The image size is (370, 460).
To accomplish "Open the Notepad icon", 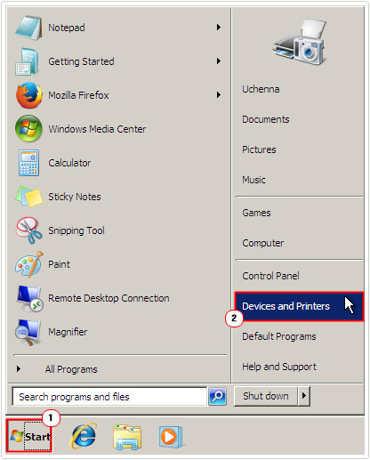I will pyautogui.click(x=28, y=28).
